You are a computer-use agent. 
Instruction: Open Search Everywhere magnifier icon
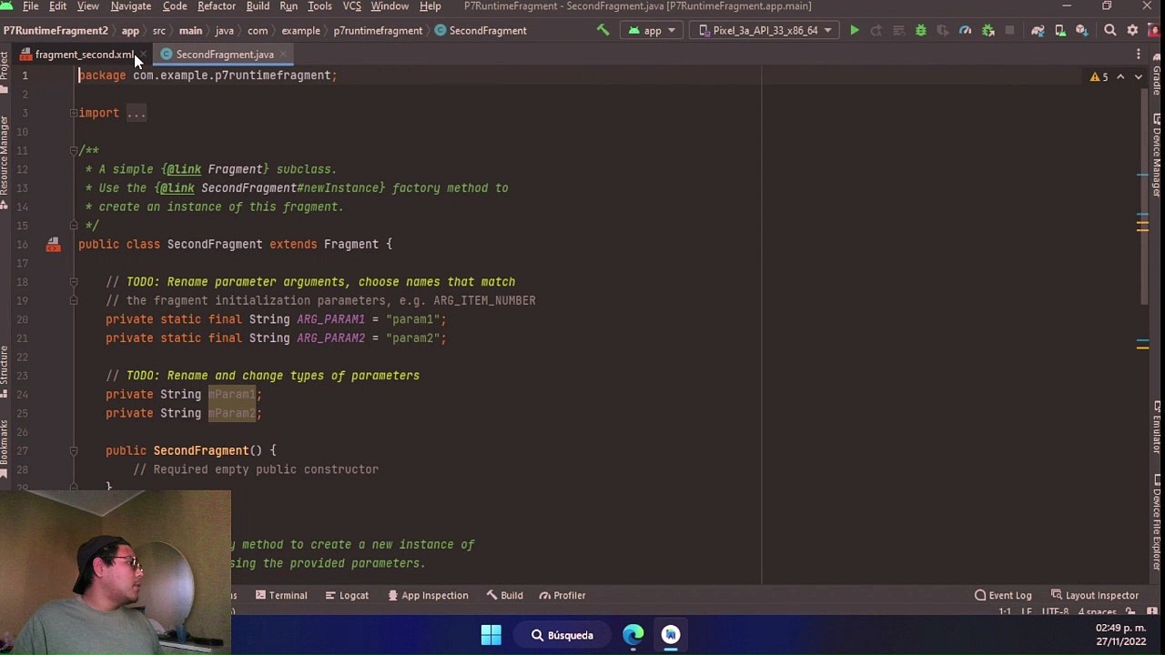(1110, 31)
